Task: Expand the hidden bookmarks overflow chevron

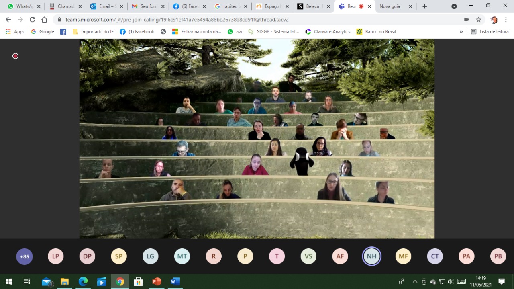Action: [x=461, y=32]
